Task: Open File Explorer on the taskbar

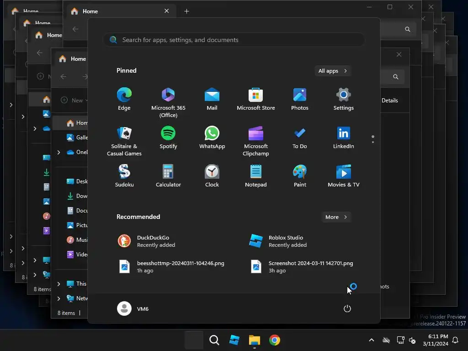Action: click(255, 340)
